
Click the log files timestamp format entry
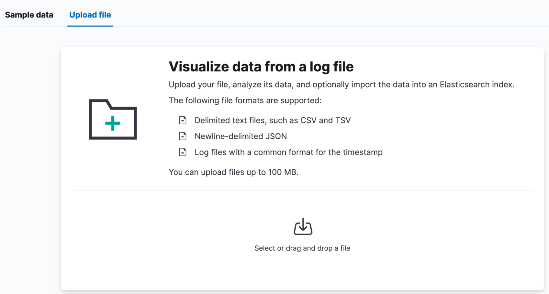point(288,152)
